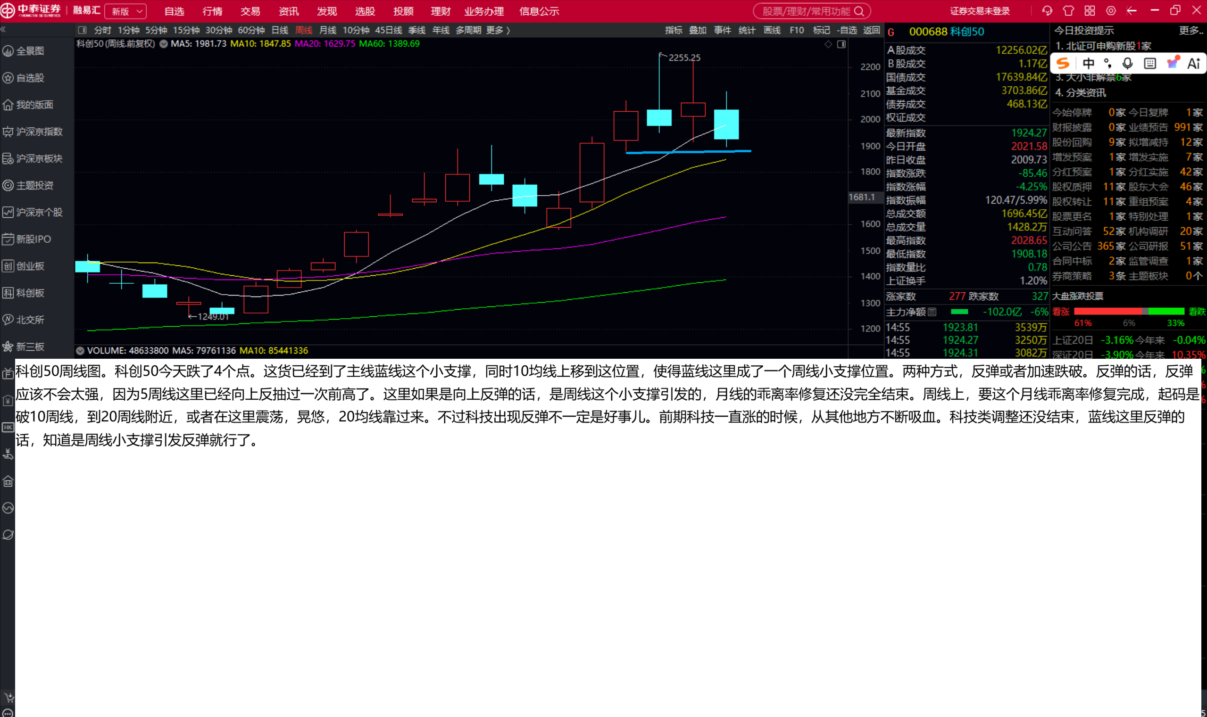Collapse the left sidebar double-chevron
The height and width of the screenshot is (717, 1207).
(x=3, y=30)
